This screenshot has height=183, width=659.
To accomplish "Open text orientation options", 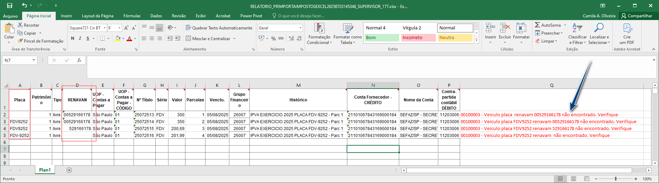I will pyautogui.click(x=172, y=28).
